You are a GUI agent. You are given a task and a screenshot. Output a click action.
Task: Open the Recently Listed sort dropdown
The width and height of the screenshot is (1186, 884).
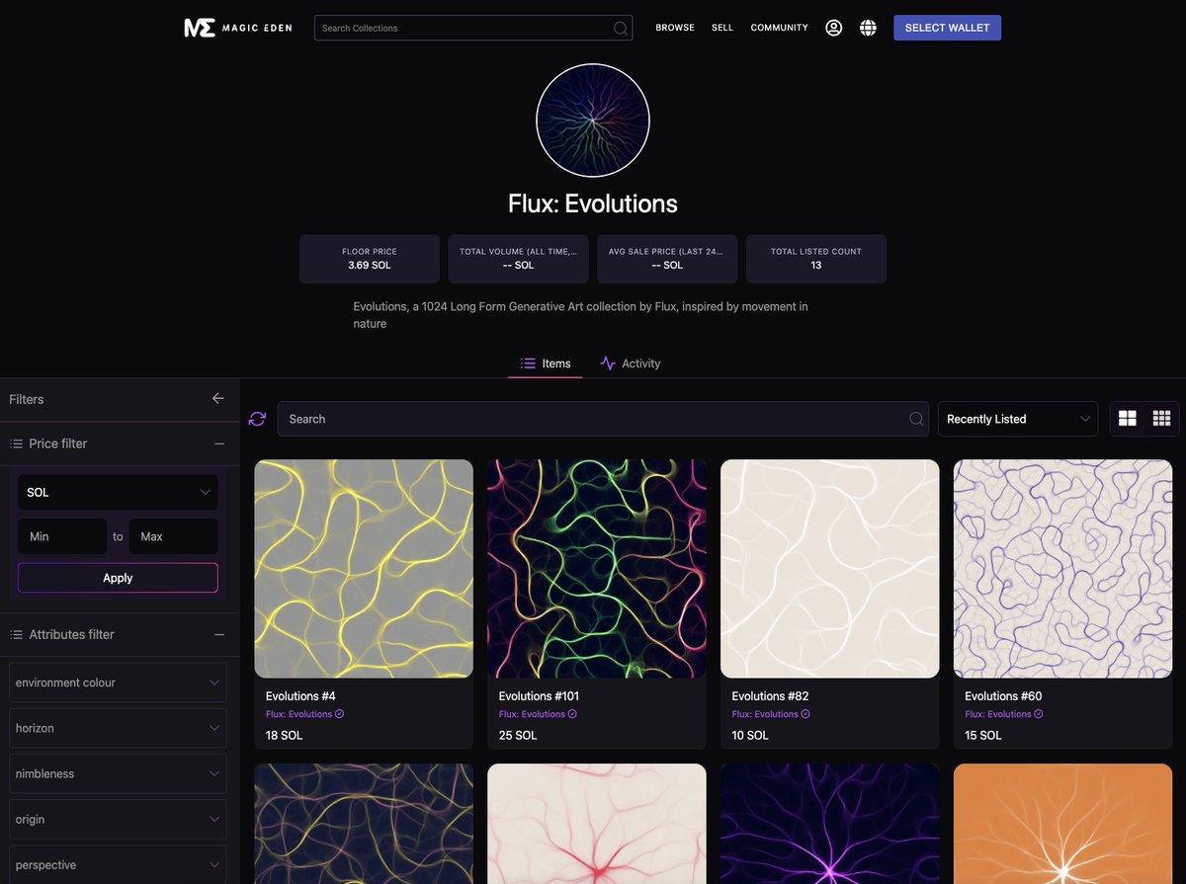click(x=1018, y=418)
